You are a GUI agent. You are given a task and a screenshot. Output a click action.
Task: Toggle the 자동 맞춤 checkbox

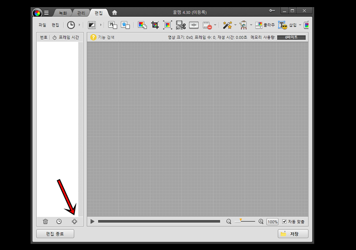click(284, 222)
